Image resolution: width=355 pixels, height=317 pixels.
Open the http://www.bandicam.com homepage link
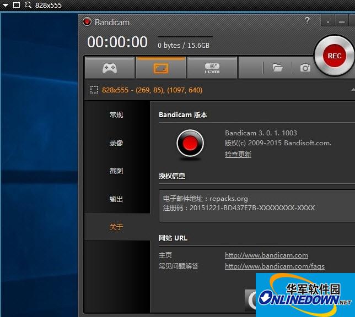pyautogui.click(x=266, y=255)
